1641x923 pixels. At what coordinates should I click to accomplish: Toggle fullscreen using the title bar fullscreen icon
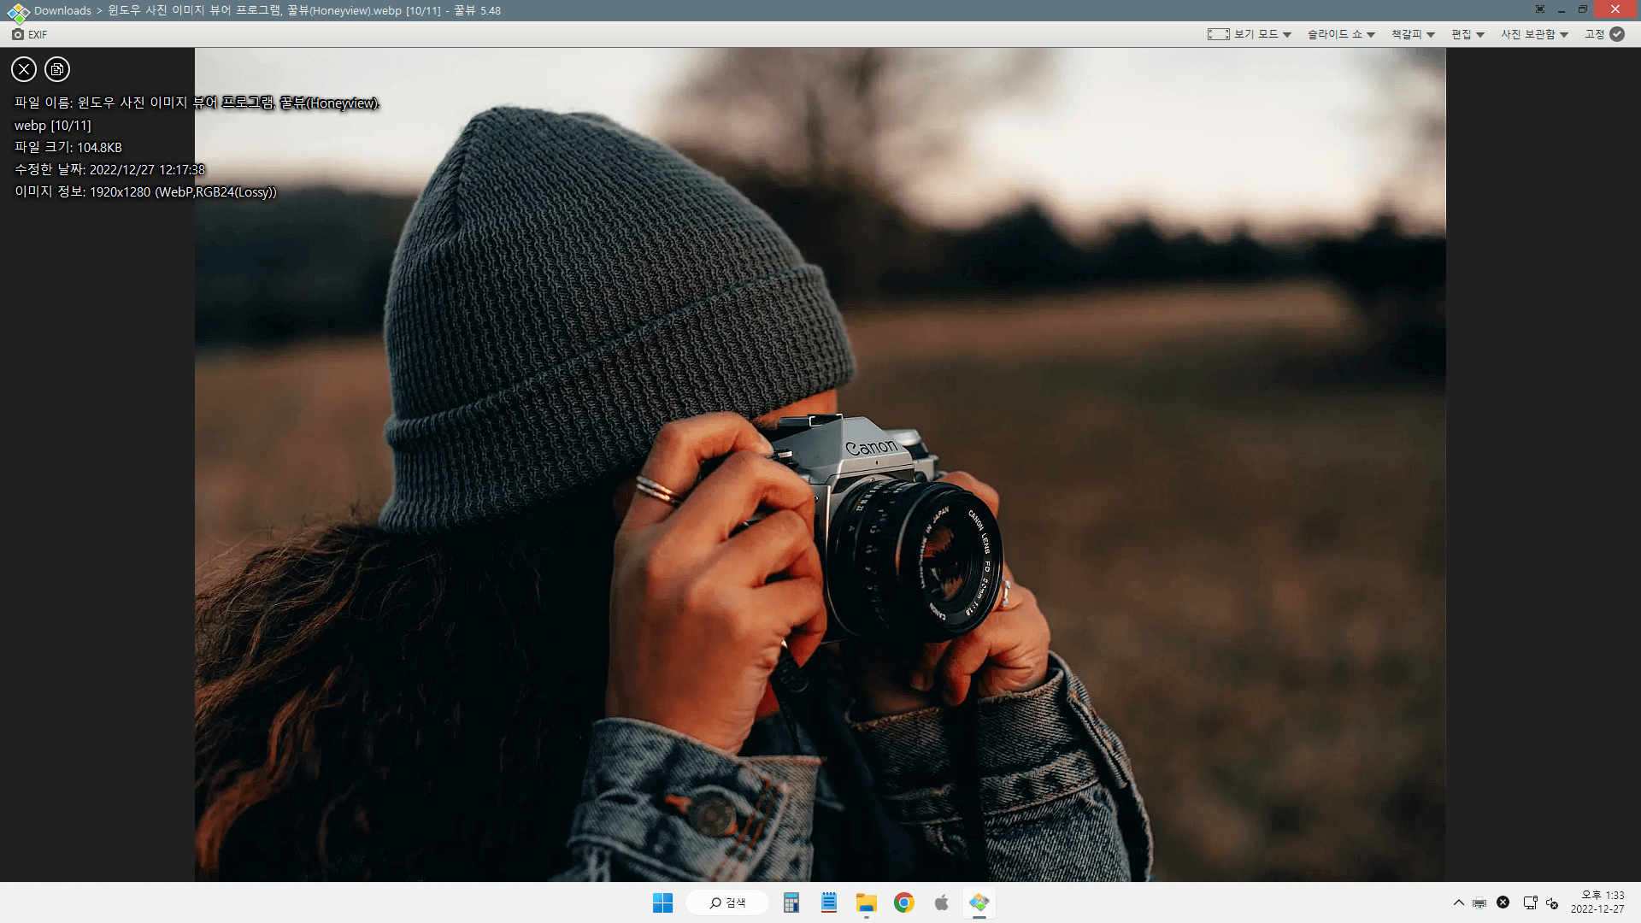click(x=1540, y=9)
